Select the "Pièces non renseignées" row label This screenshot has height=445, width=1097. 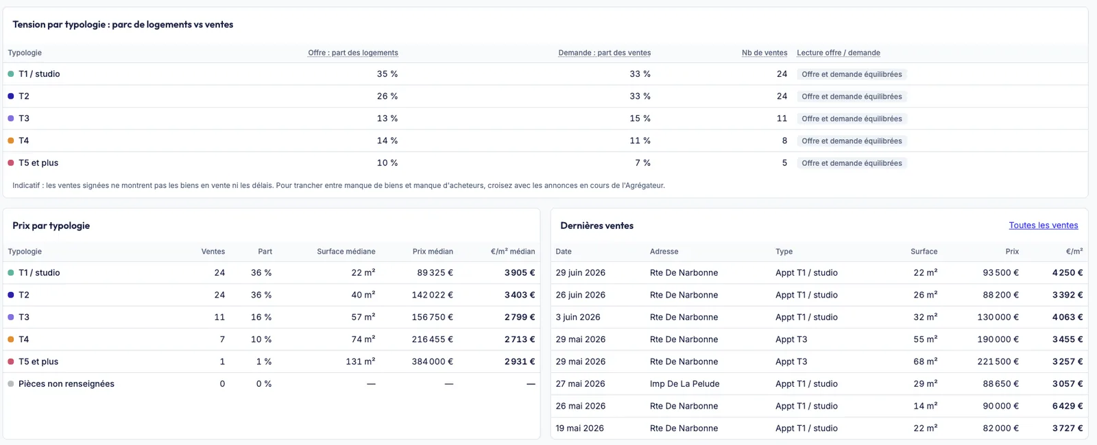(x=67, y=384)
